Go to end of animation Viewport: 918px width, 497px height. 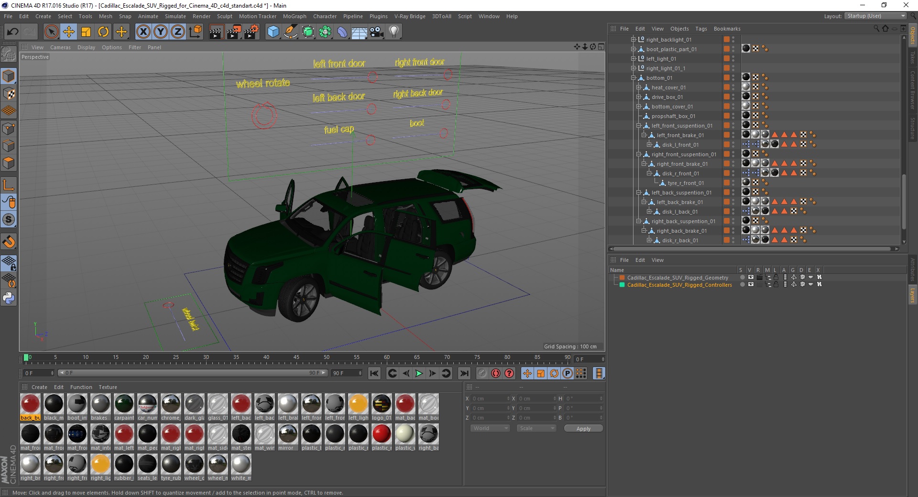464,373
